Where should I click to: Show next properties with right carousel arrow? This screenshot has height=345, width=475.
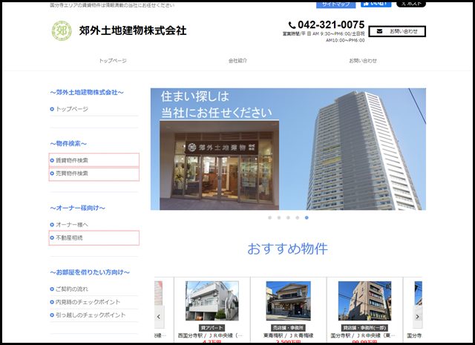coord(418,317)
